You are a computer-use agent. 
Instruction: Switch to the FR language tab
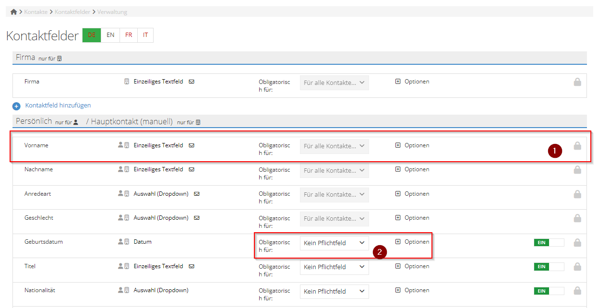tap(129, 35)
